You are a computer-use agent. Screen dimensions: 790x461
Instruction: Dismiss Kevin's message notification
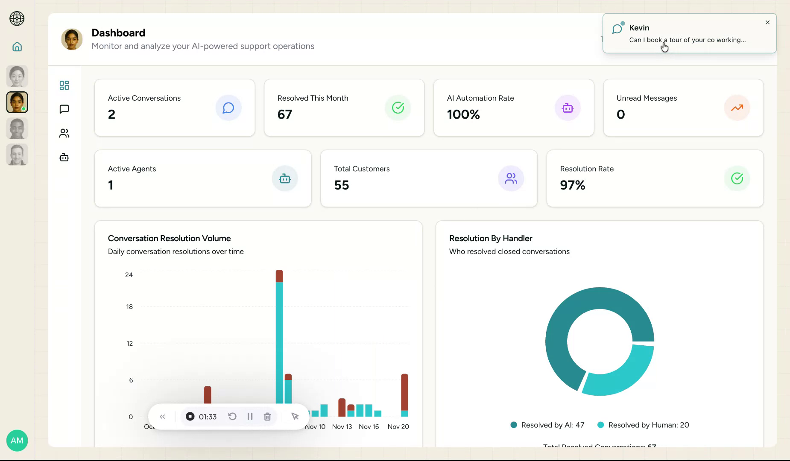pos(767,22)
